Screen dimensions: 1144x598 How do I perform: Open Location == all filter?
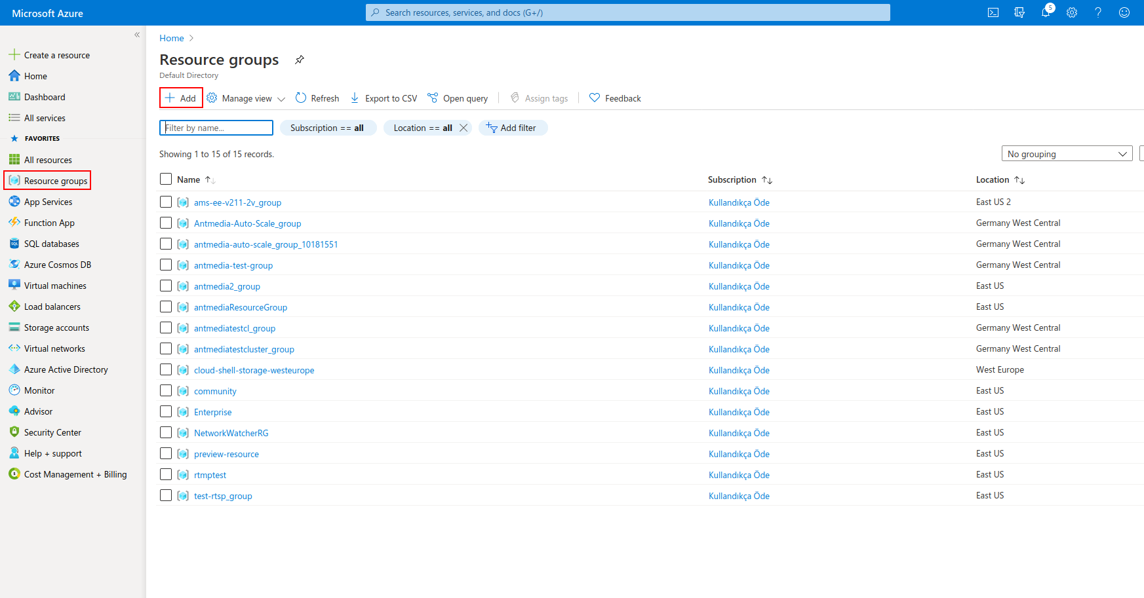coord(423,128)
